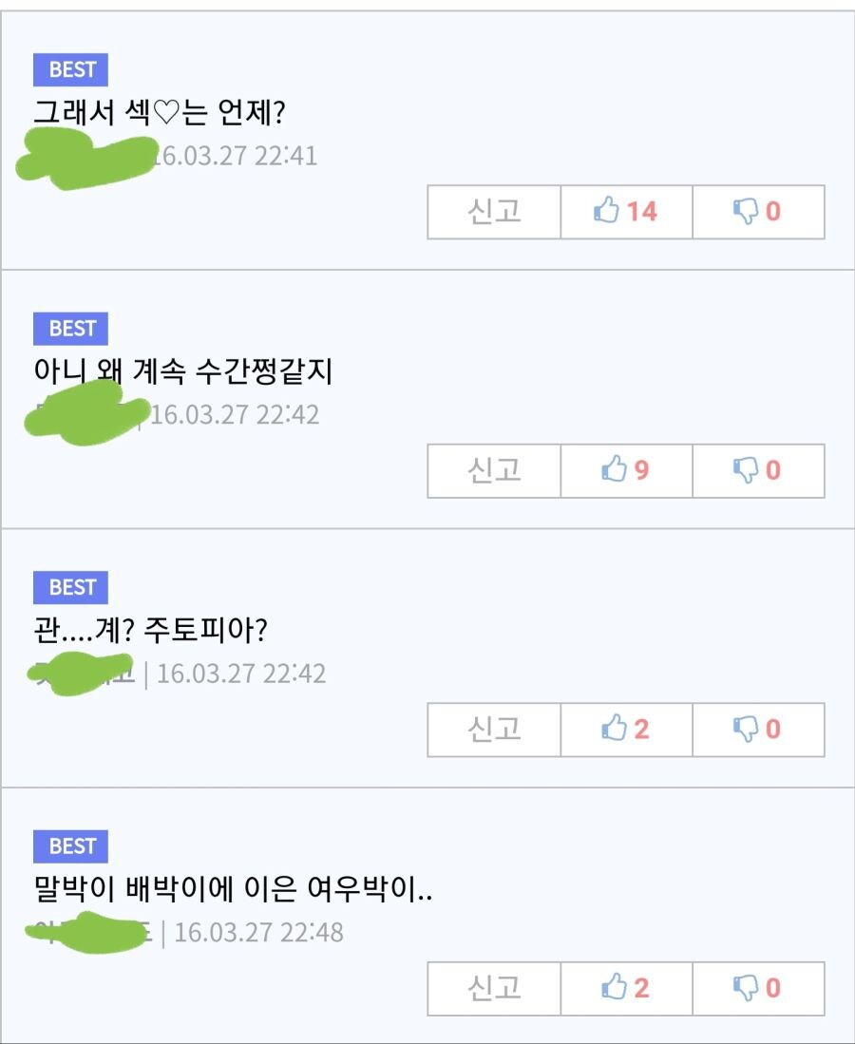The height and width of the screenshot is (1044, 855).
Task: Report the '그래서 섹♡는 언제?' comment via 신고
Action: pos(494,212)
